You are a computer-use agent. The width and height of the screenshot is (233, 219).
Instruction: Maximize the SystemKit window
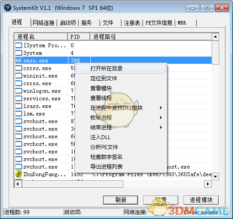207,8
